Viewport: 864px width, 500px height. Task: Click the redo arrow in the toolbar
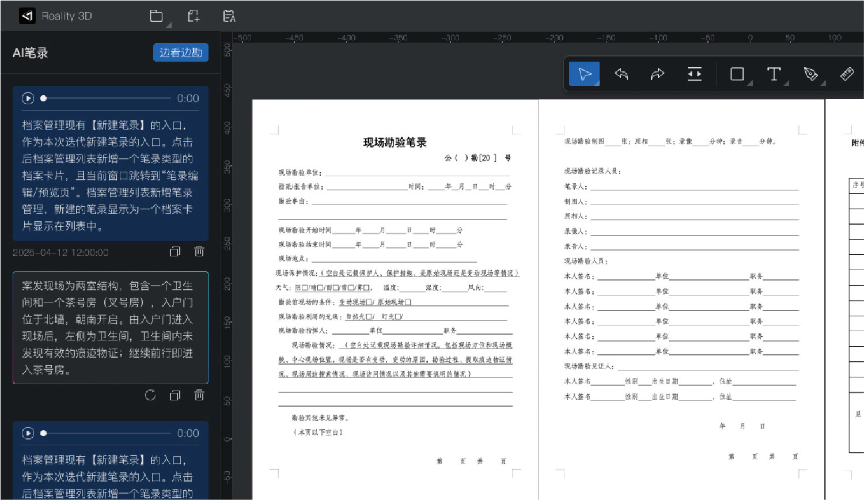[x=657, y=74]
